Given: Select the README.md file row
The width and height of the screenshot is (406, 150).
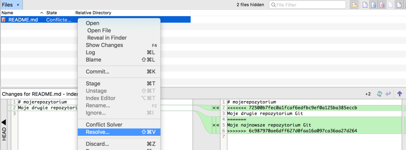Looking at the screenshot, I should tap(96, 20).
